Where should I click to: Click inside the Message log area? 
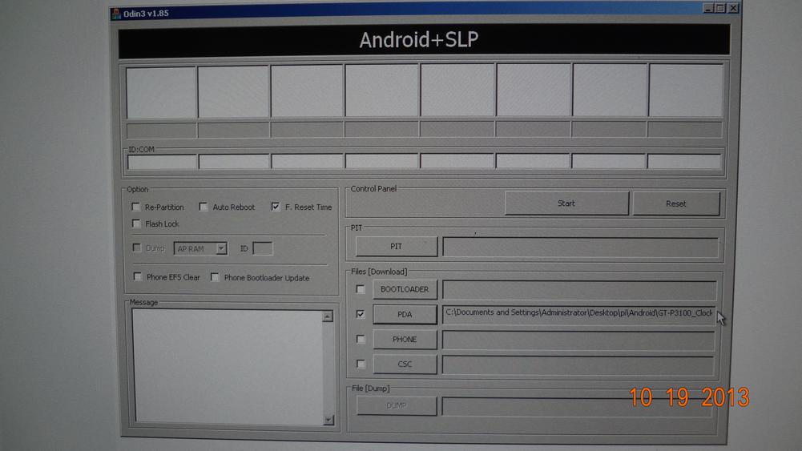(228, 366)
